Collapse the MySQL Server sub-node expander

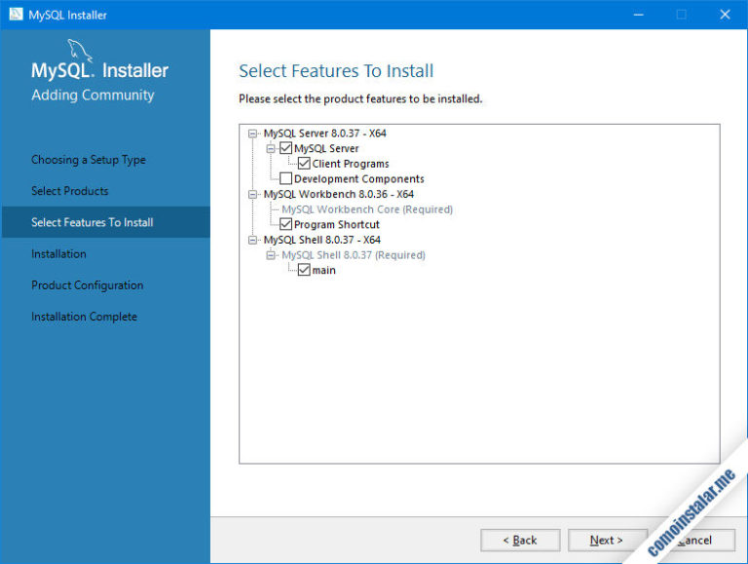point(271,148)
